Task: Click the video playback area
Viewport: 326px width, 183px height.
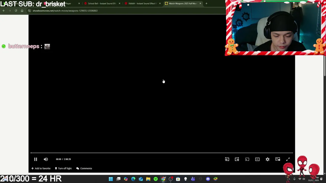Action: 162,84
